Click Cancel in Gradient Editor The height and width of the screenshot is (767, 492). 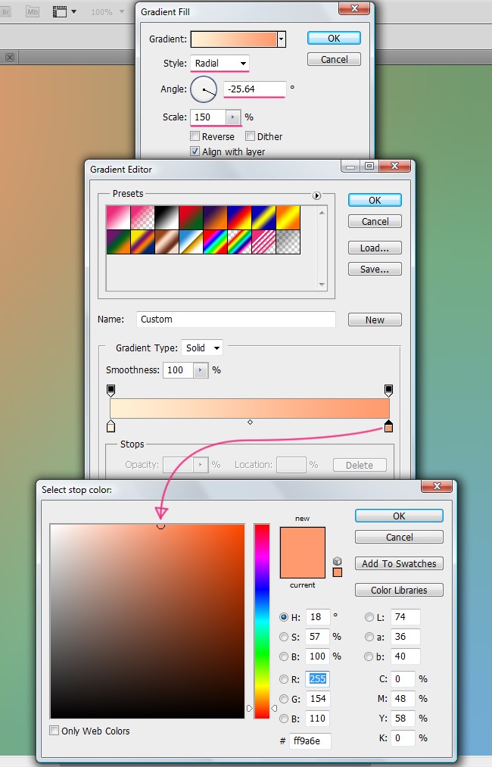tap(375, 222)
